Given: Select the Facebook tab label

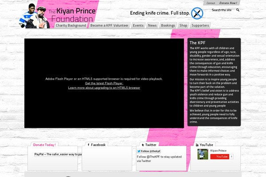Looking at the screenshot, I should pos(98,145).
